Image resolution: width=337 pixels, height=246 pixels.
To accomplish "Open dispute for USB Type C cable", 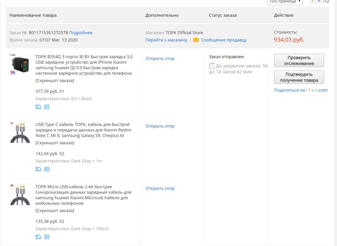I will click(160, 126).
